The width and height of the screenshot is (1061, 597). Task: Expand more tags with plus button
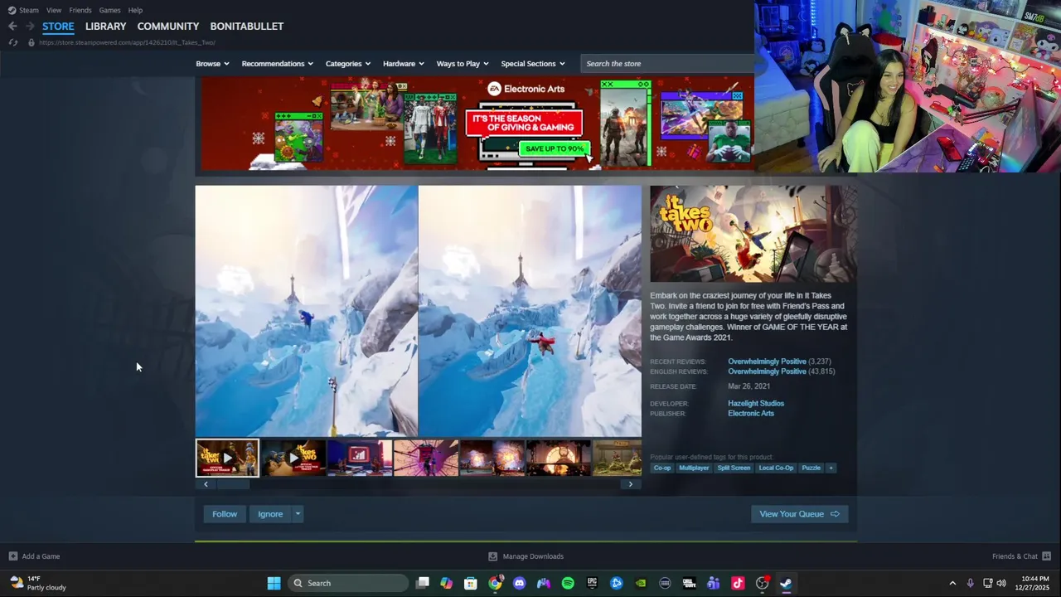pos(831,468)
